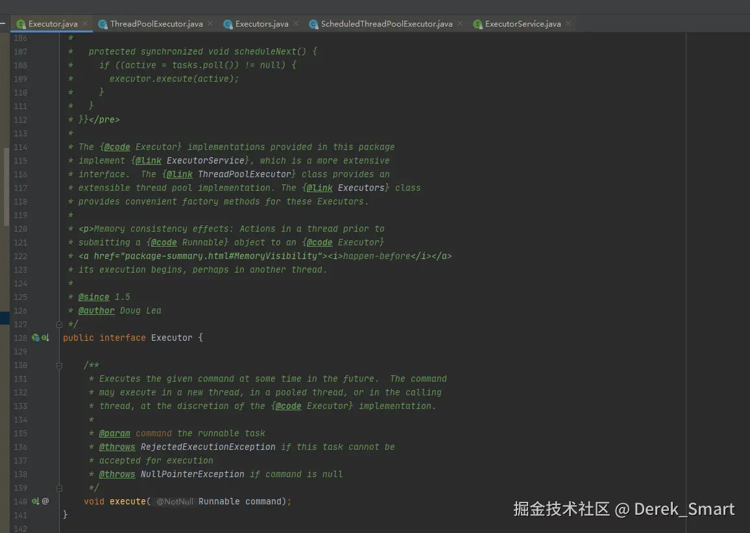Click 'executor.execute(active);' on line 109
This screenshot has height=533, width=750.
coord(174,79)
